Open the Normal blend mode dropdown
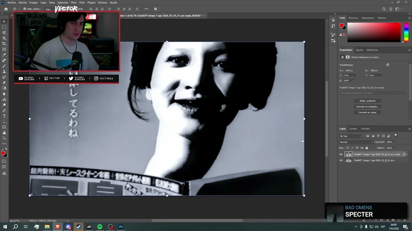The height and width of the screenshot is (231, 412). tap(356, 142)
